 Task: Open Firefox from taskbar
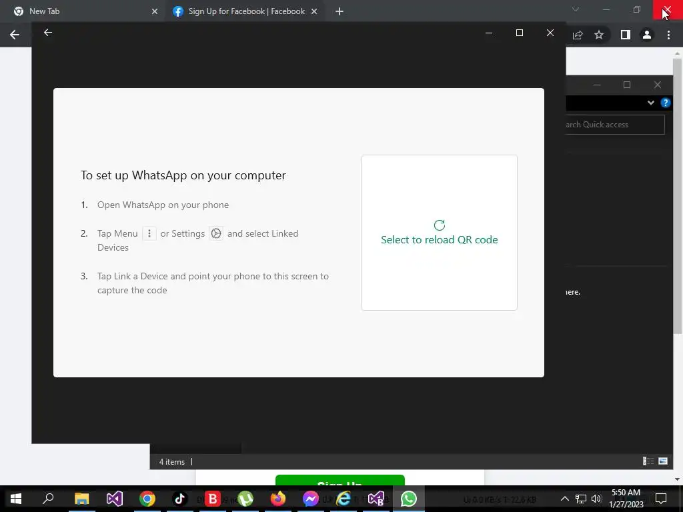click(278, 499)
